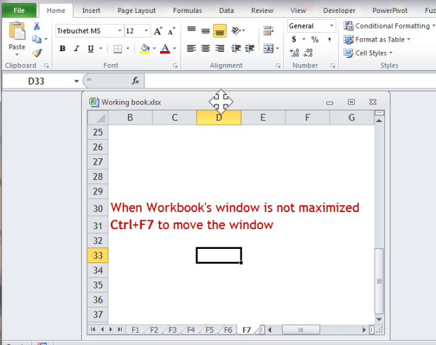Toggle Underline formatting
This screenshot has width=436, height=345.
91,48
